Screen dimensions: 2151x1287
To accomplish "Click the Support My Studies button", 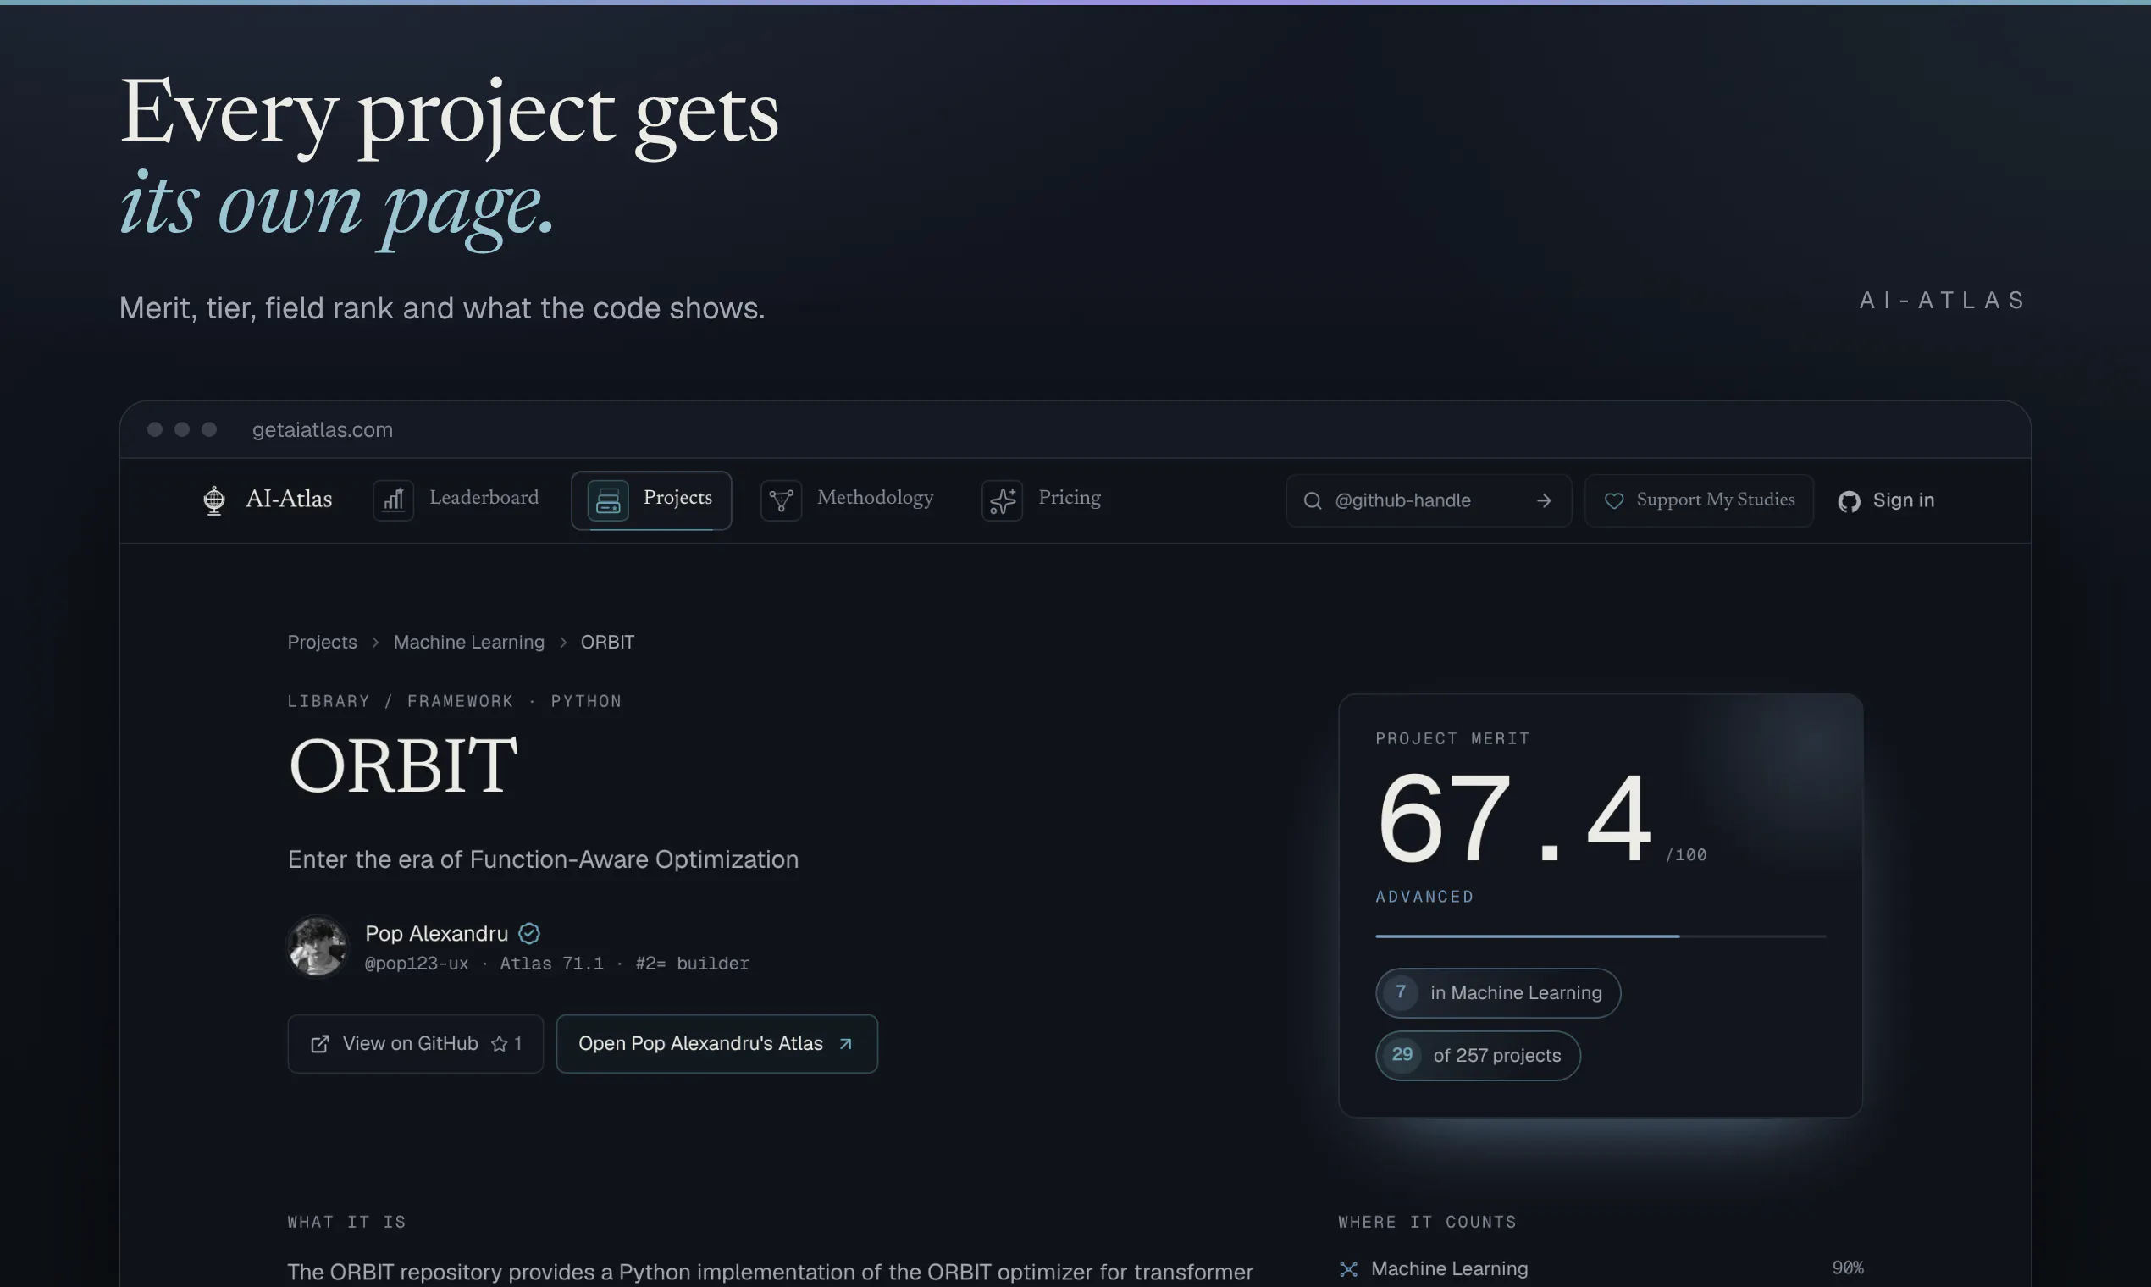I will [x=1699, y=500].
